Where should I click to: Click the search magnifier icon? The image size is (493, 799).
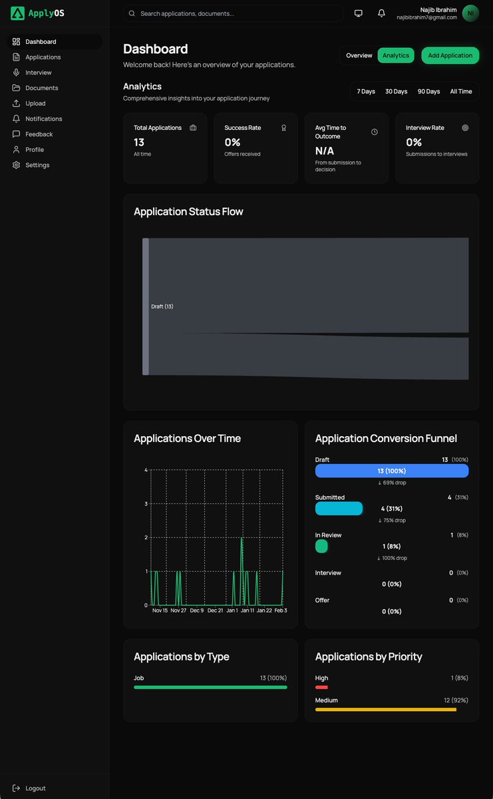[132, 13]
